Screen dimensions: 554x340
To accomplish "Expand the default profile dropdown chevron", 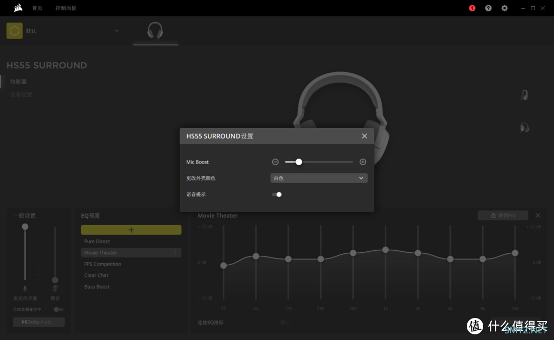I will coord(116,31).
